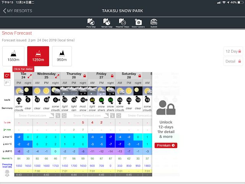The height and width of the screenshot is (184, 245).
Task: Tap the locked user icon
Action: [x=166, y=108]
